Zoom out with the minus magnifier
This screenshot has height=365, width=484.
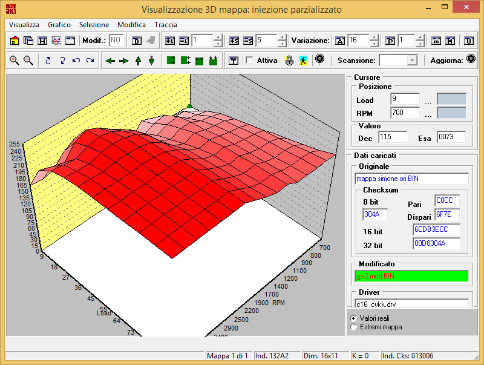pyautogui.click(x=28, y=61)
